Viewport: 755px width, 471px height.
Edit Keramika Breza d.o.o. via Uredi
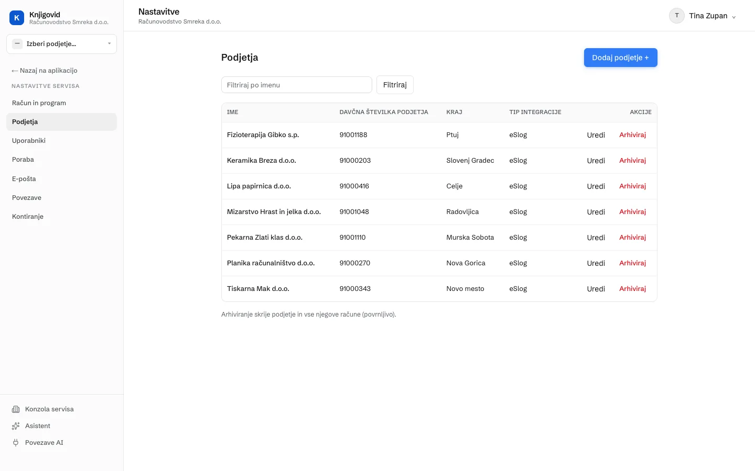(596, 161)
